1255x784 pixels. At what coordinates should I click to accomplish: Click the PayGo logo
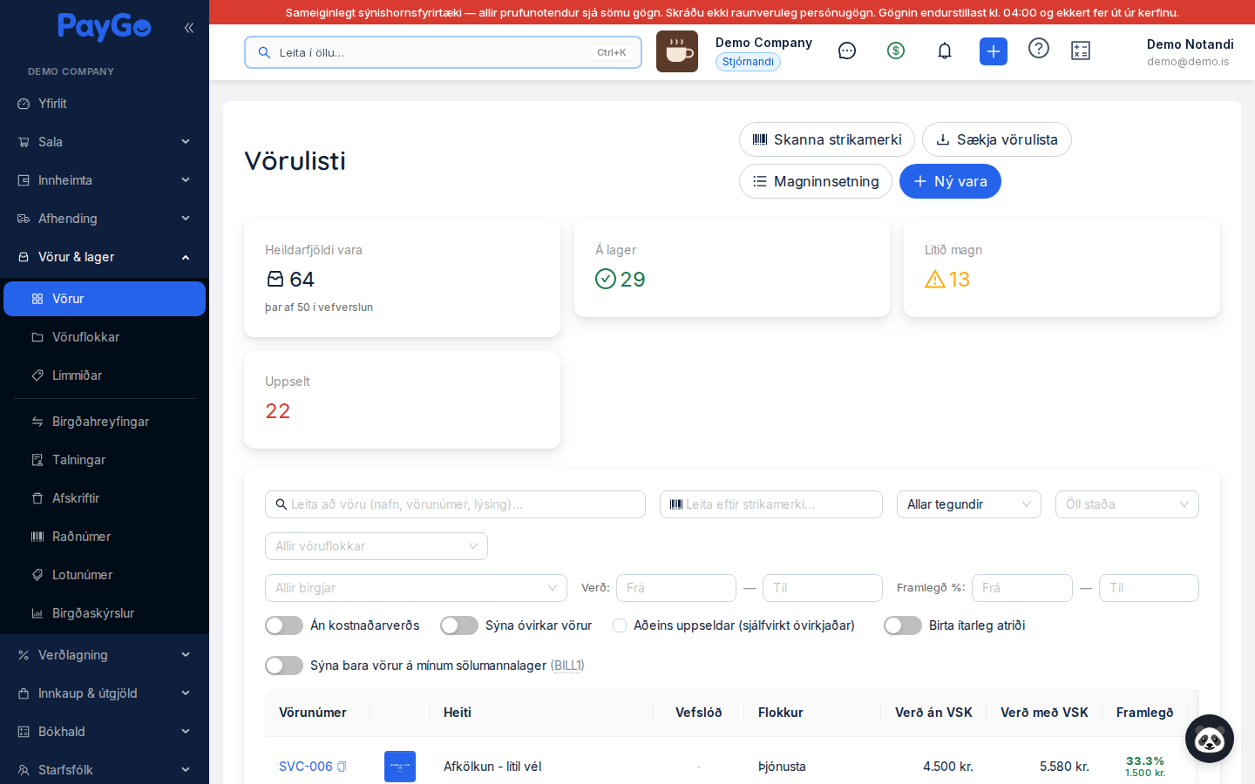click(105, 27)
